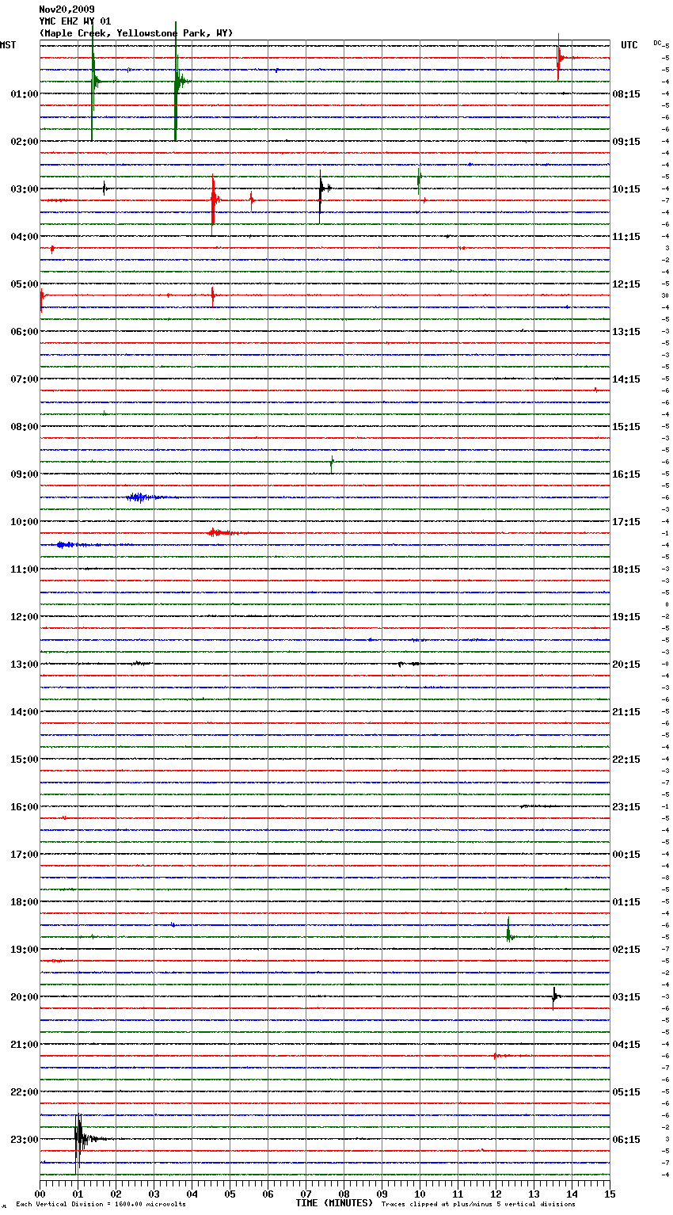Image resolution: width=673 pixels, height=1215 pixels.
Task: Click the red event spike near top right
Action: pos(559,57)
